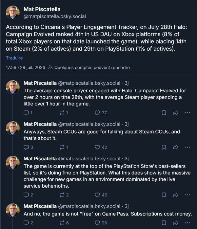This screenshot has height=229, width=197.
Task: Open more options on the Steam CCUs post
Action: (x=187, y=147)
